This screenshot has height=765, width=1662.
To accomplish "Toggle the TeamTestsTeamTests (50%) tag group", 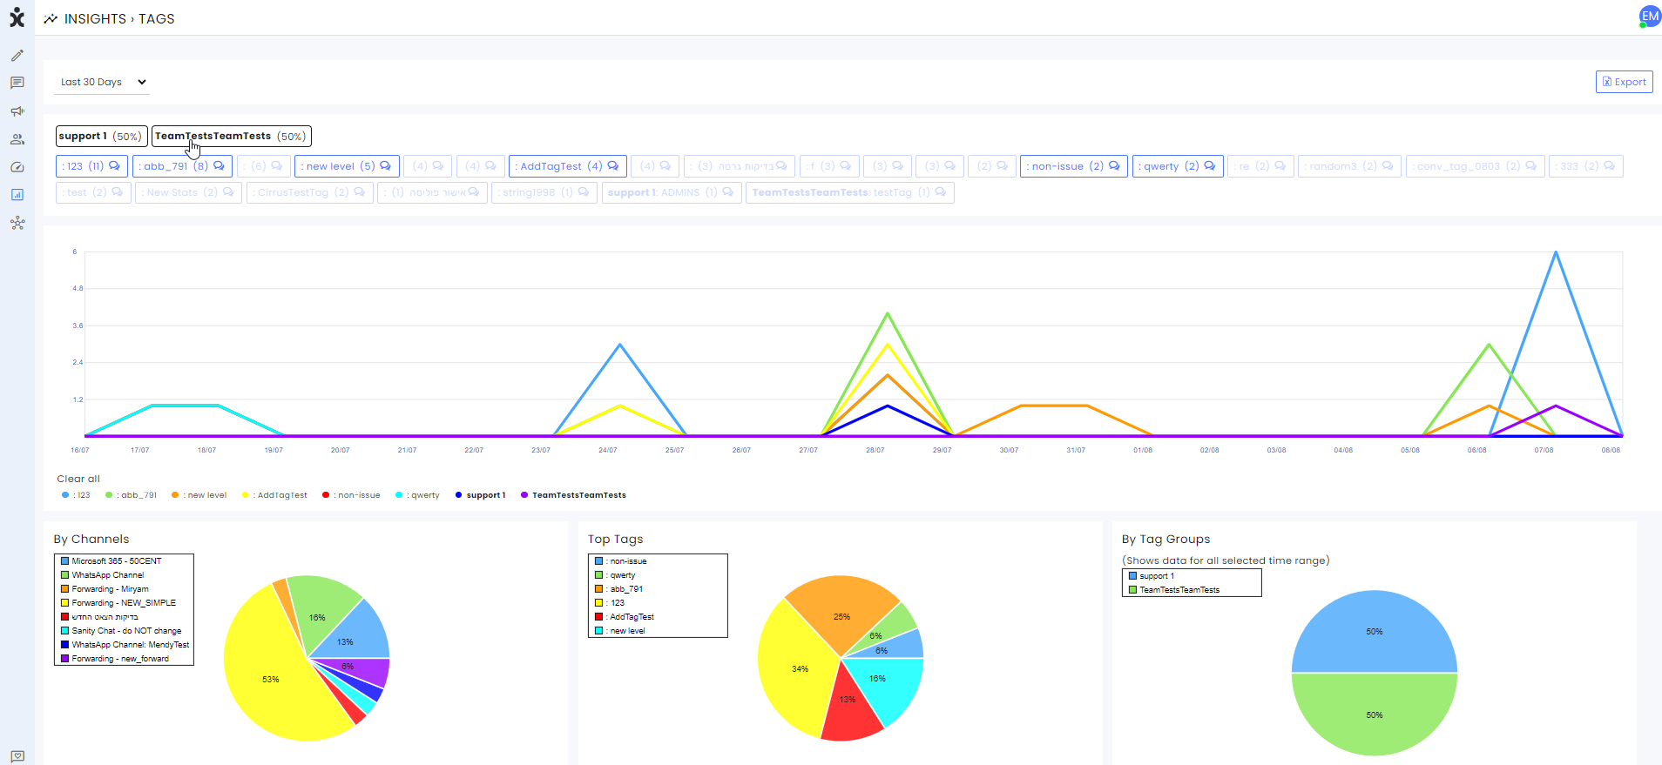I will click(x=231, y=136).
